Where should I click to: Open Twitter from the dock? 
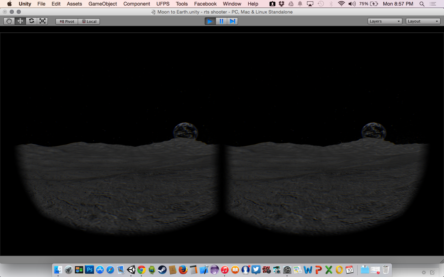click(256, 270)
